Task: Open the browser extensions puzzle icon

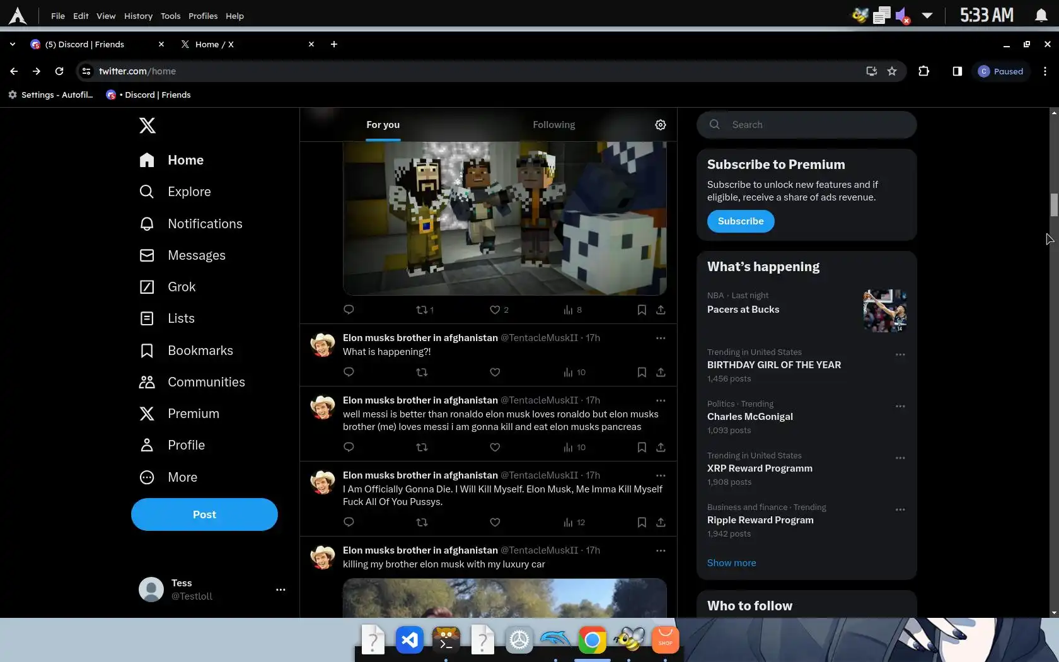Action: click(x=923, y=71)
